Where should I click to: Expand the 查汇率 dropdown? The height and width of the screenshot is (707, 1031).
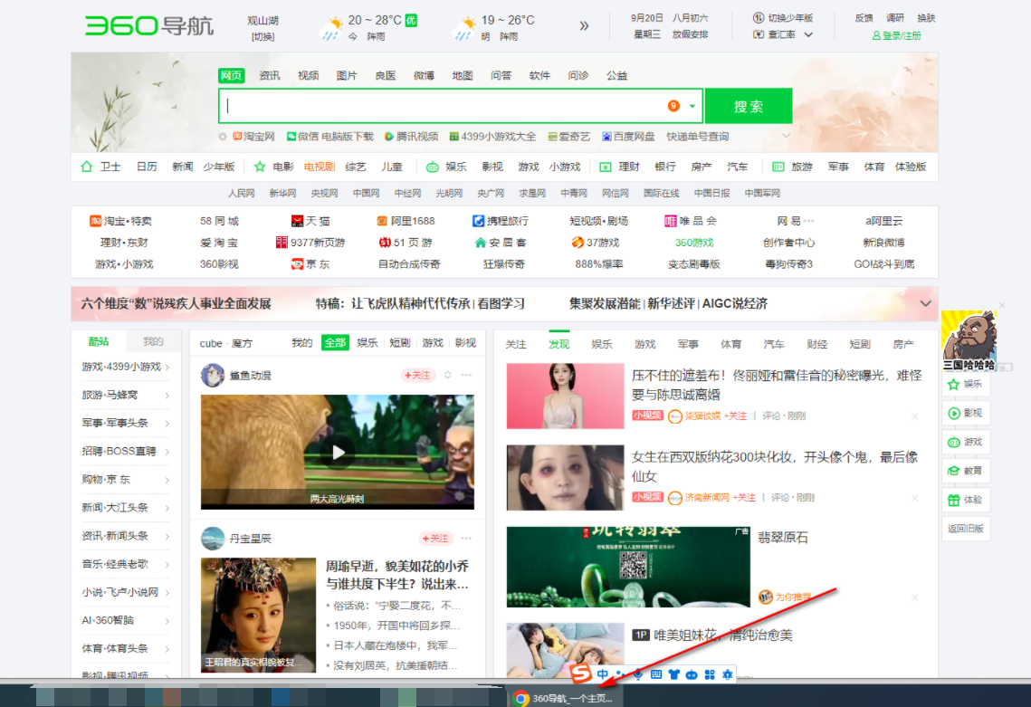click(x=808, y=34)
